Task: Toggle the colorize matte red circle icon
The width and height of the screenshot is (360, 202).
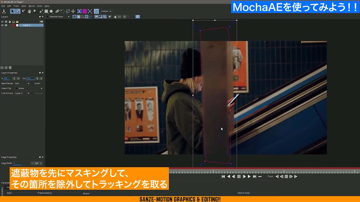Action: point(86,17)
